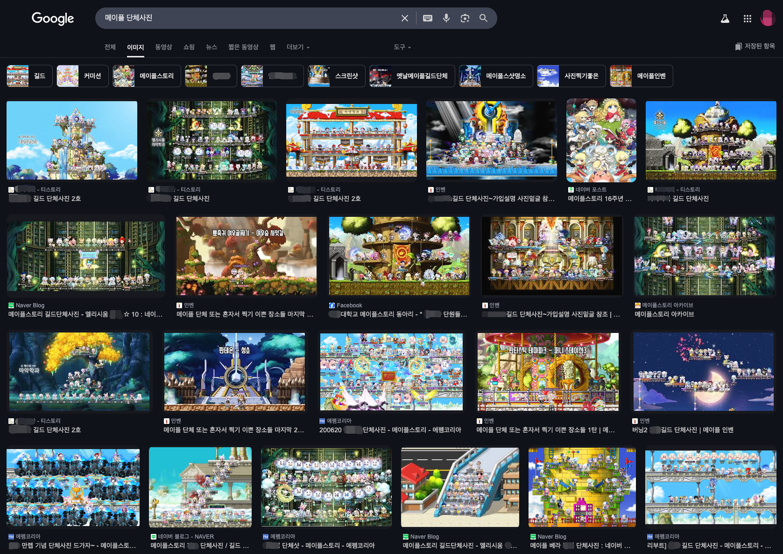Viewport: 783px width, 554px height.
Task: Click 네이버 블로그 - NAVER source label
Action: coord(186,537)
